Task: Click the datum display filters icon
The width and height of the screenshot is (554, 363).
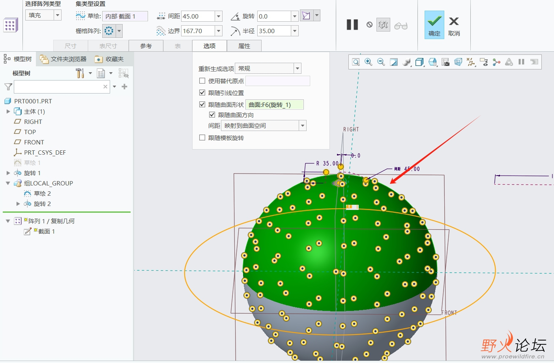Action: point(471,62)
